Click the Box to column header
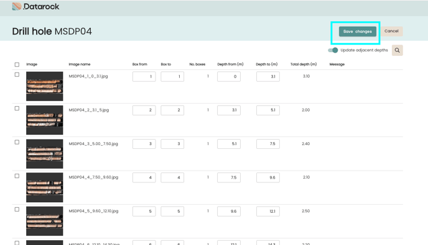Image resolution: width=428 pixels, height=245 pixels. coord(166,65)
